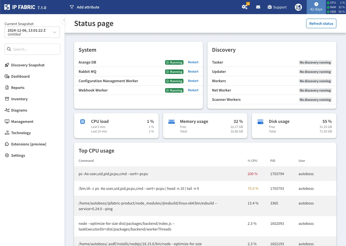Click the IP Fabric logo icon

[7, 7]
